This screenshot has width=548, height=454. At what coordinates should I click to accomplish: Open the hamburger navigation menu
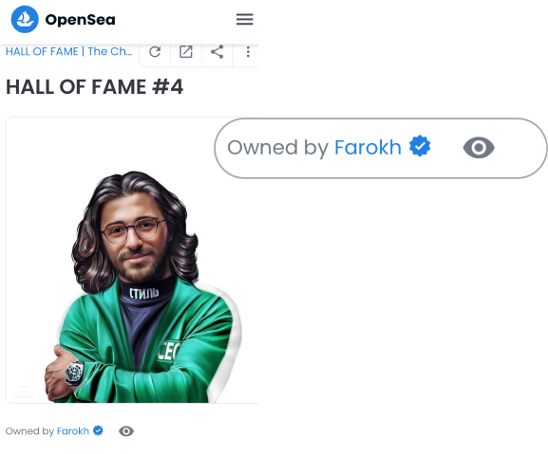(245, 19)
